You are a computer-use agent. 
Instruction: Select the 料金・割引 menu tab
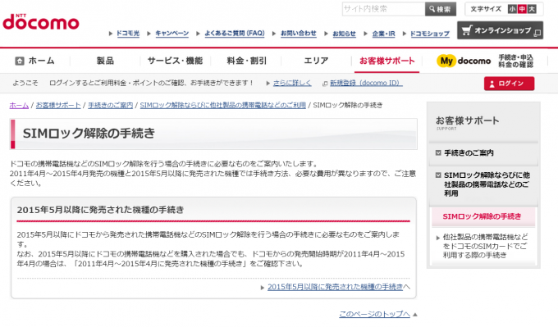click(247, 61)
